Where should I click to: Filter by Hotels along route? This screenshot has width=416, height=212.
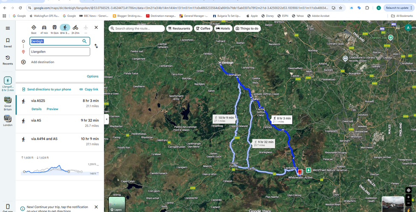(x=223, y=28)
